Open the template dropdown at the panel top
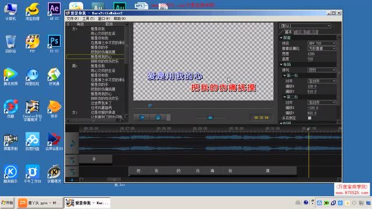This screenshot has width=372, height=209. tap(305, 26)
